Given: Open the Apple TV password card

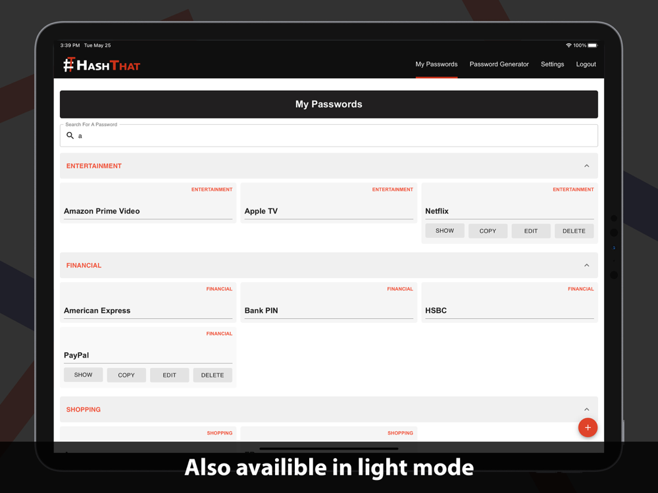Looking at the screenshot, I should point(329,203).
